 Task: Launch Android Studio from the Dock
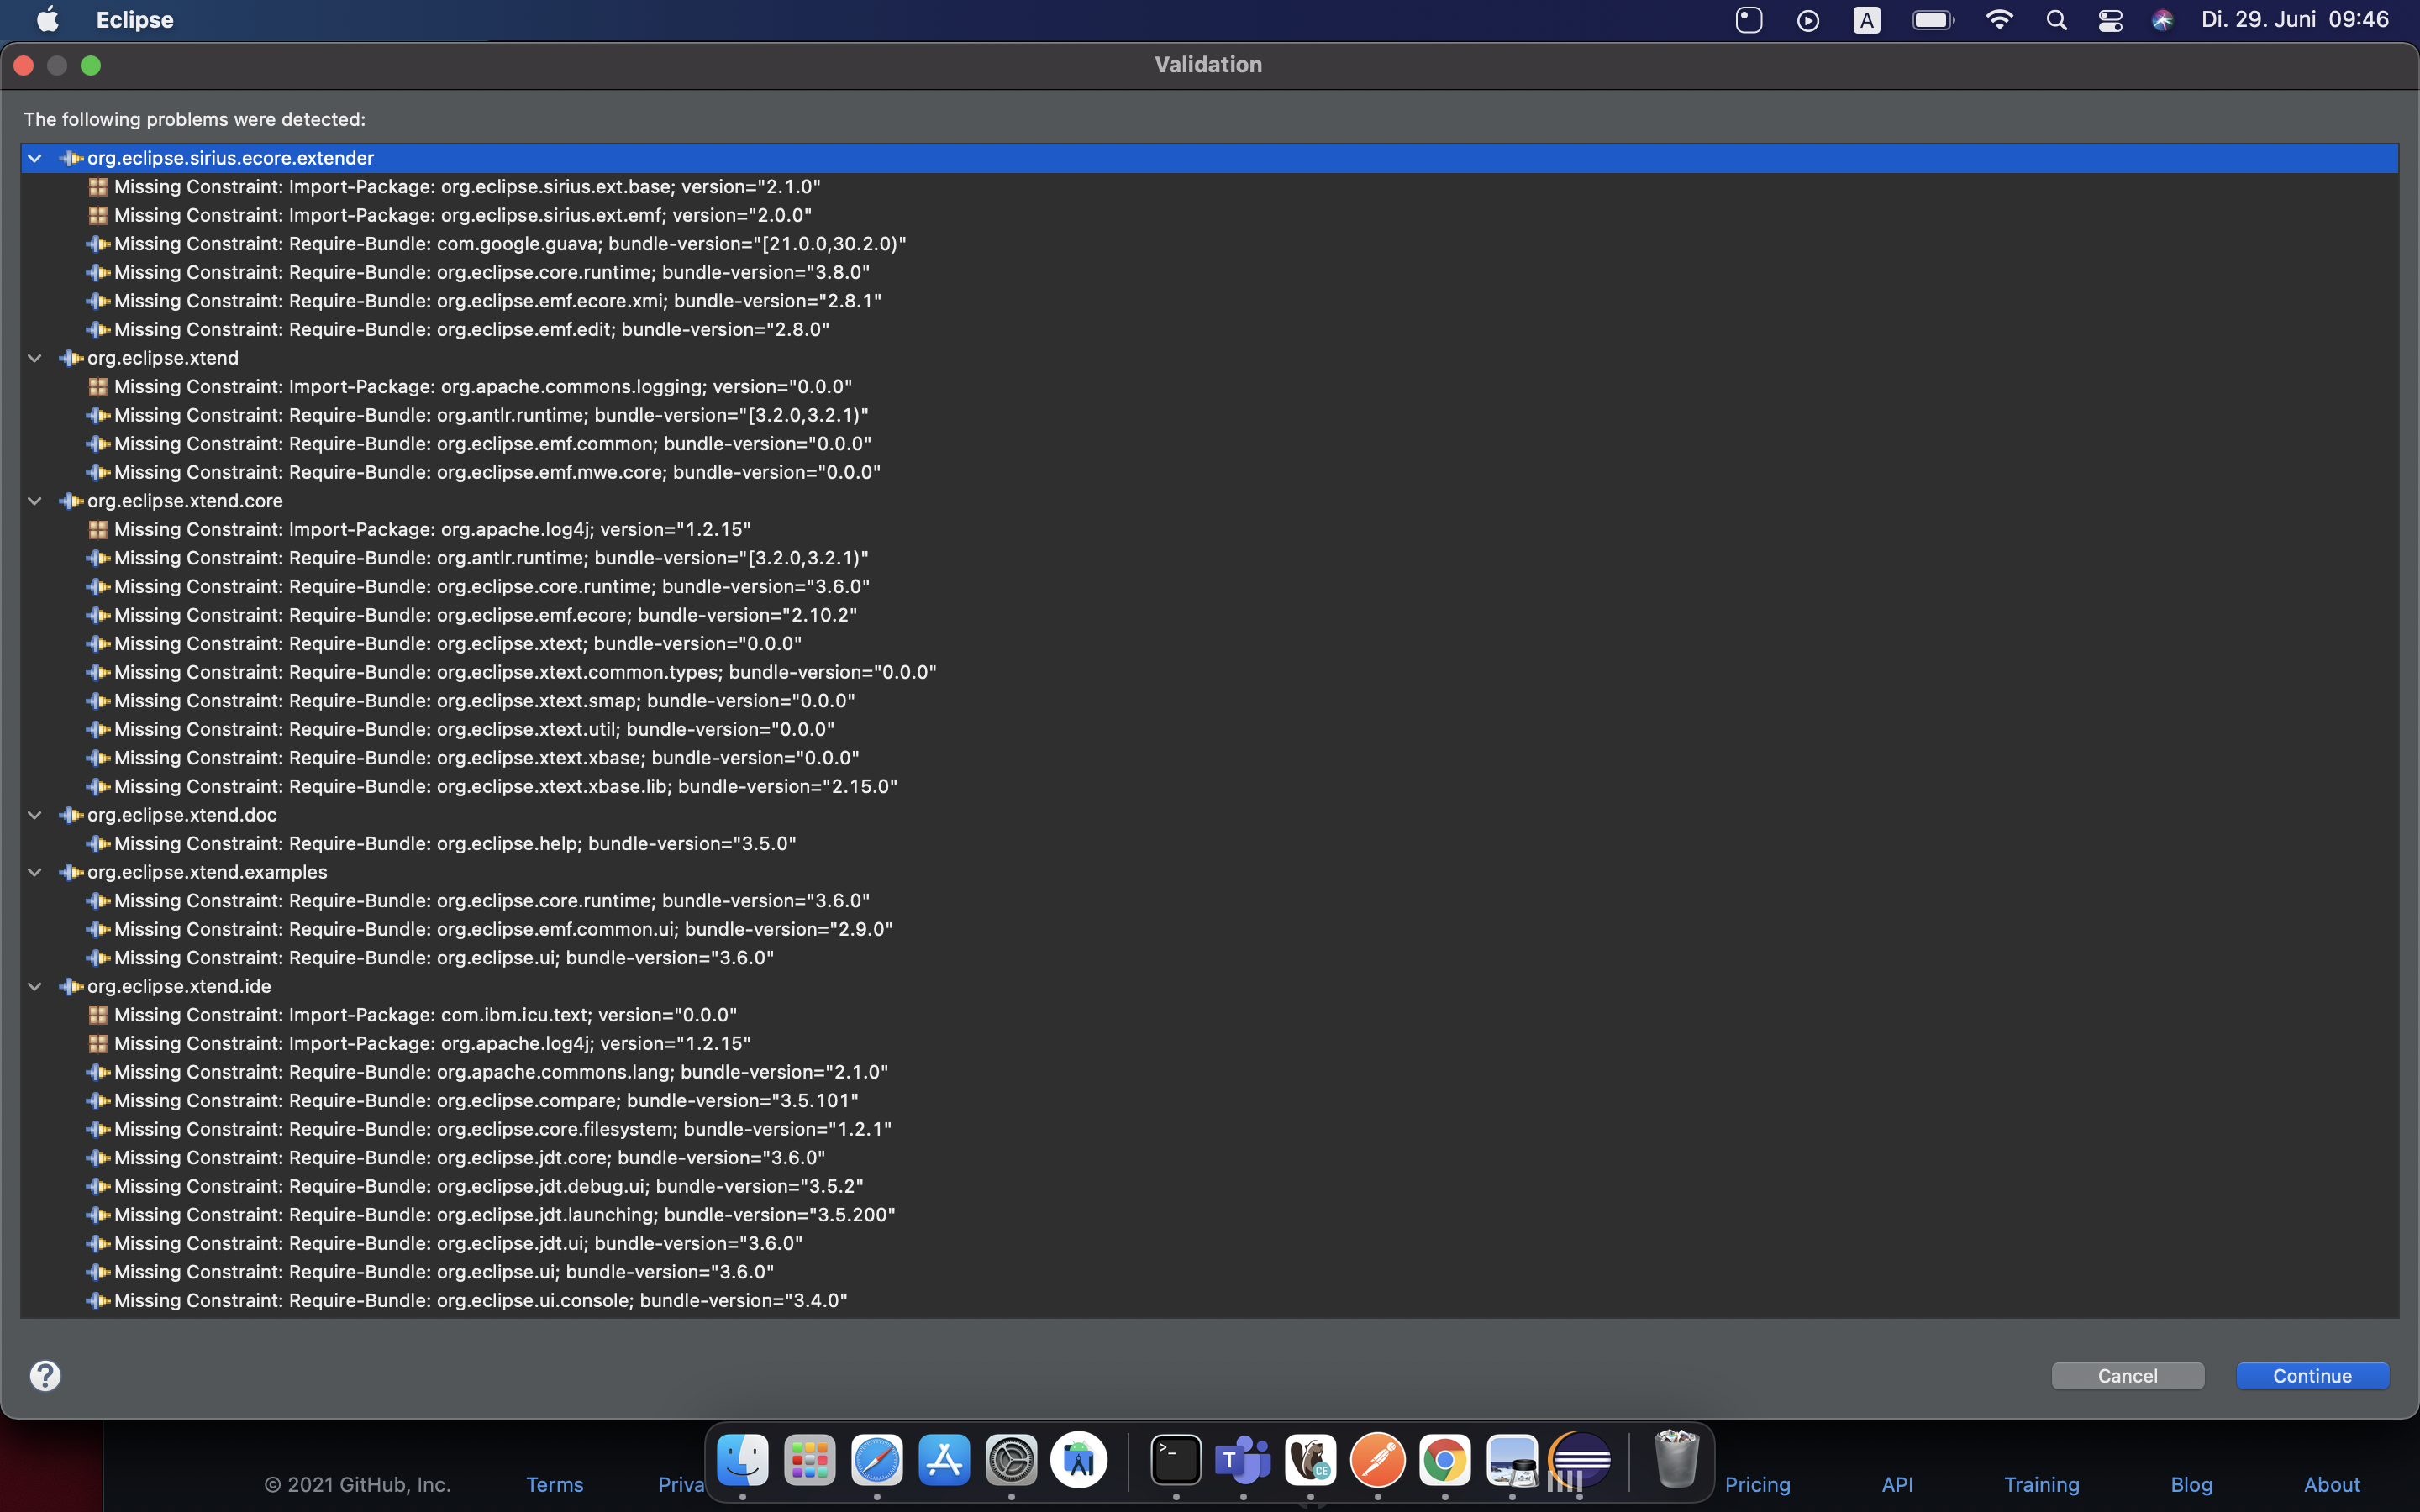point(1080,1460)
